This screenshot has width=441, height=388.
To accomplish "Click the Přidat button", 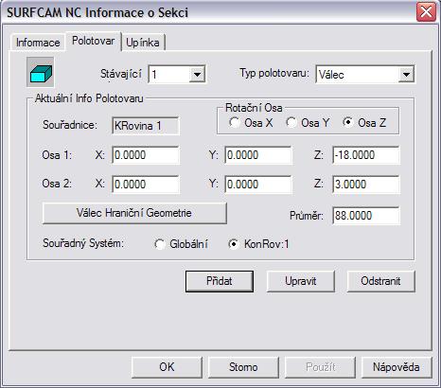I will pos(220,281).
